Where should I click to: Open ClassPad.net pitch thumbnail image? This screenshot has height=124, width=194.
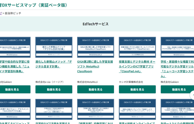click(137, 47)
